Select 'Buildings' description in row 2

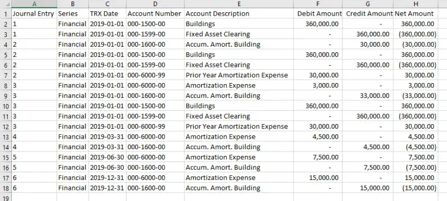pyautogui.click(x=239, y=24)
